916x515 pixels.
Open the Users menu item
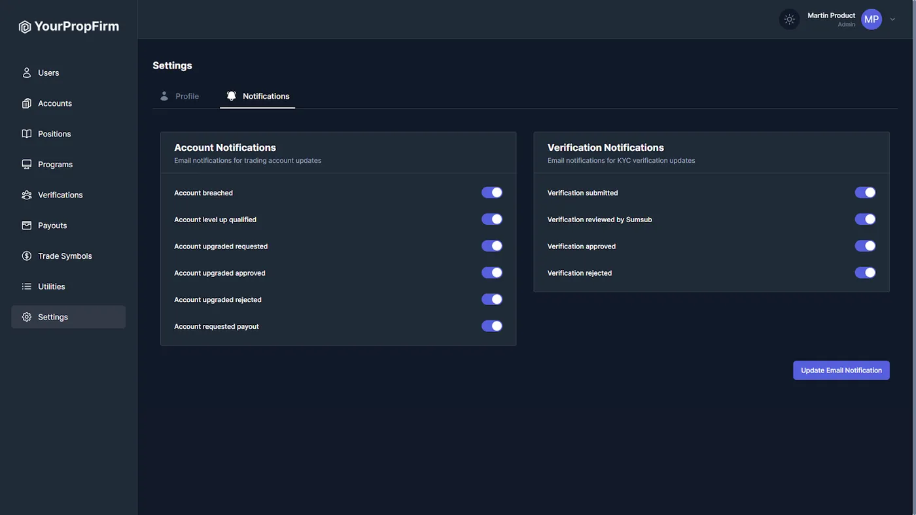point(69,73)
